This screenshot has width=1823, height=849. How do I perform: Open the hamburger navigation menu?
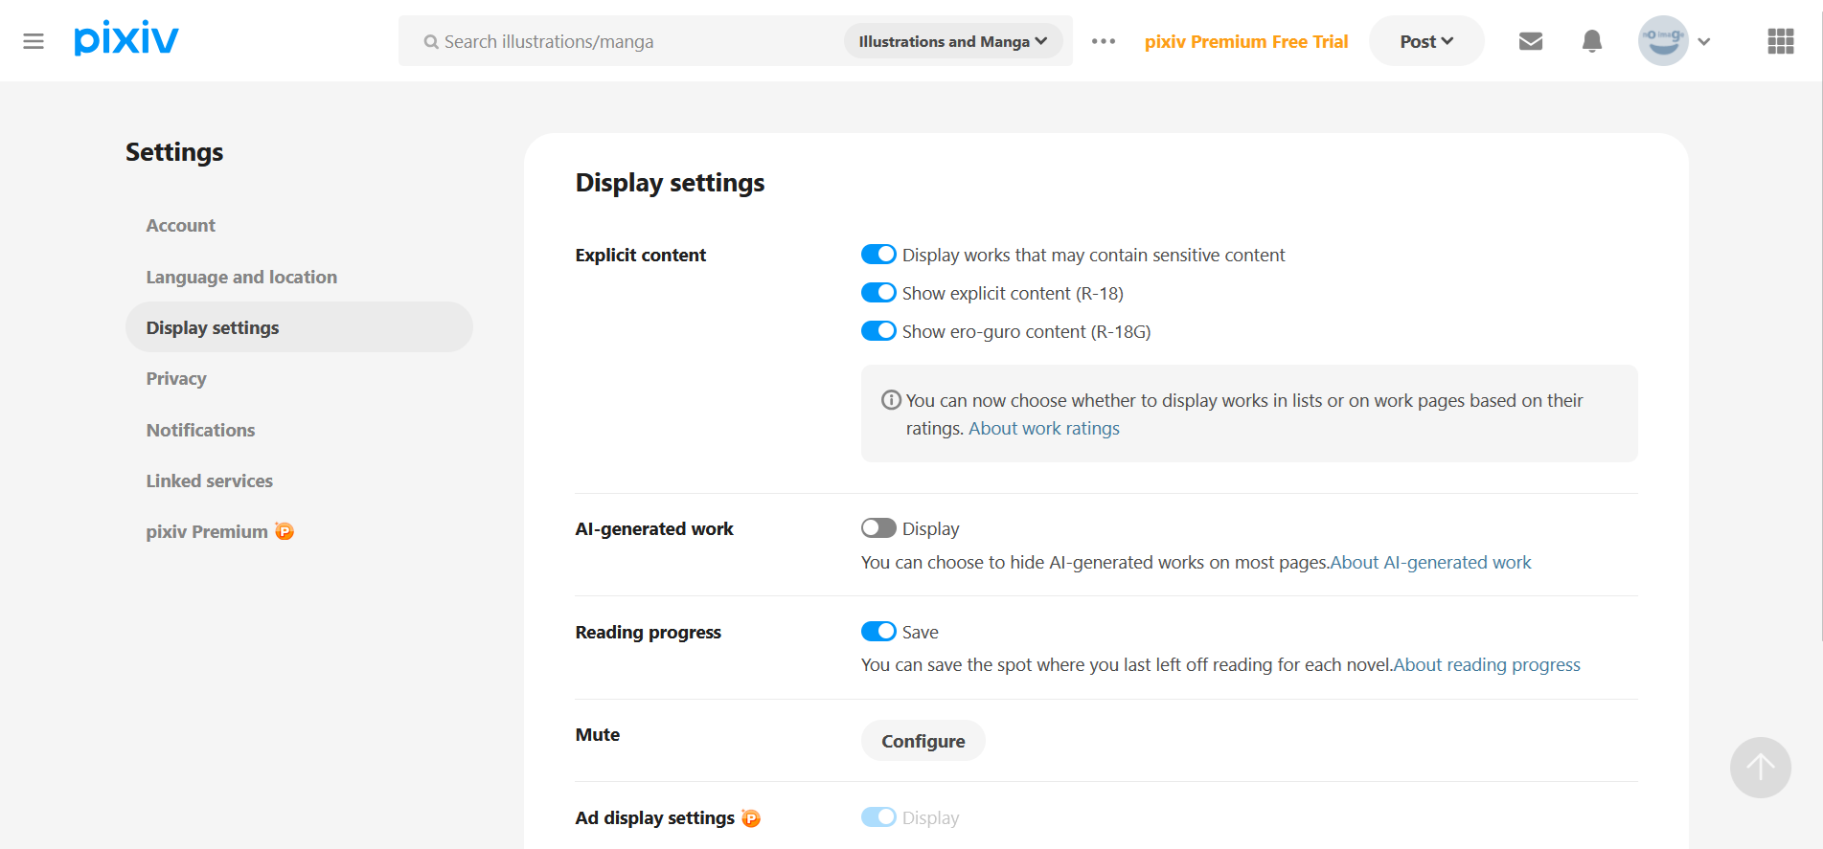pos(34,41)
